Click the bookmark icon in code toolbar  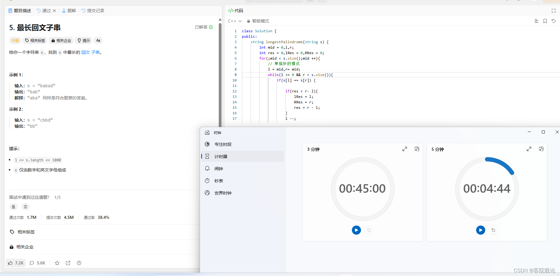(x=545, y=21)
